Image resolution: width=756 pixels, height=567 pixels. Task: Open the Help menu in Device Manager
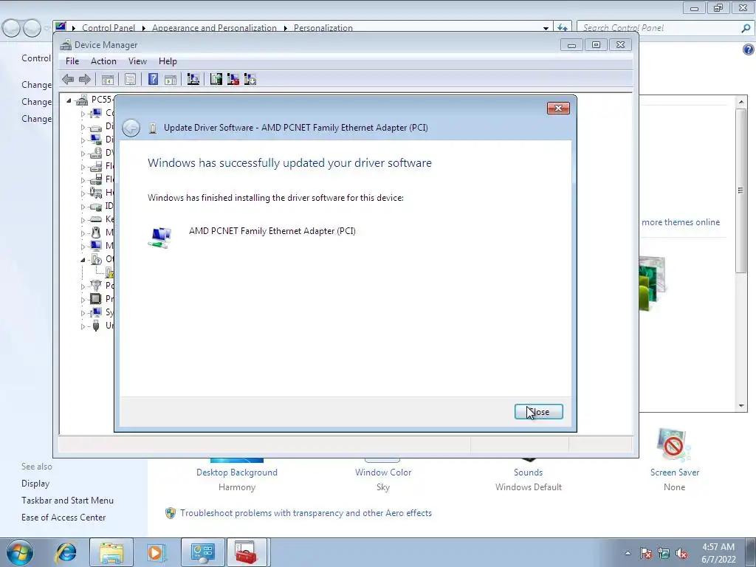click(x=168, y=61)
